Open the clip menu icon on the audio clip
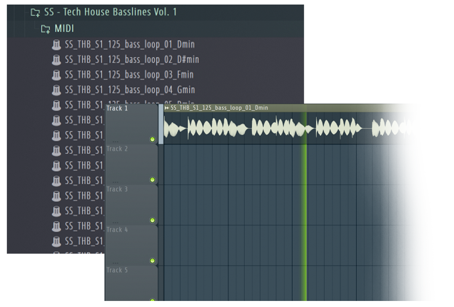Viewport: 454px width, 307px height. 167,108
